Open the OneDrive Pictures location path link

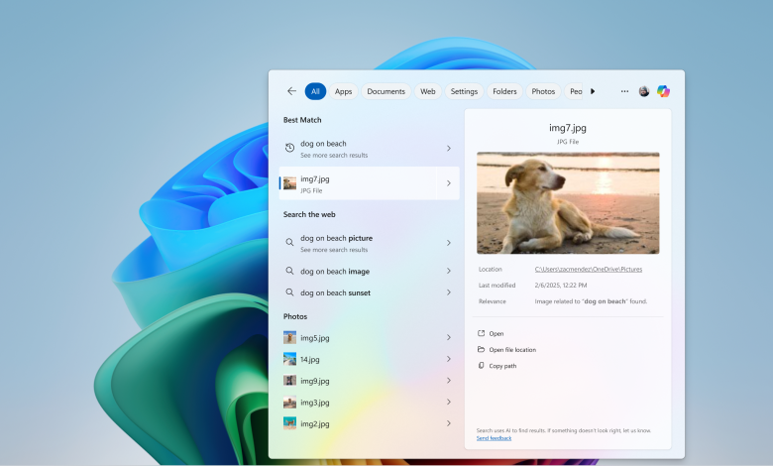[588, 269]
